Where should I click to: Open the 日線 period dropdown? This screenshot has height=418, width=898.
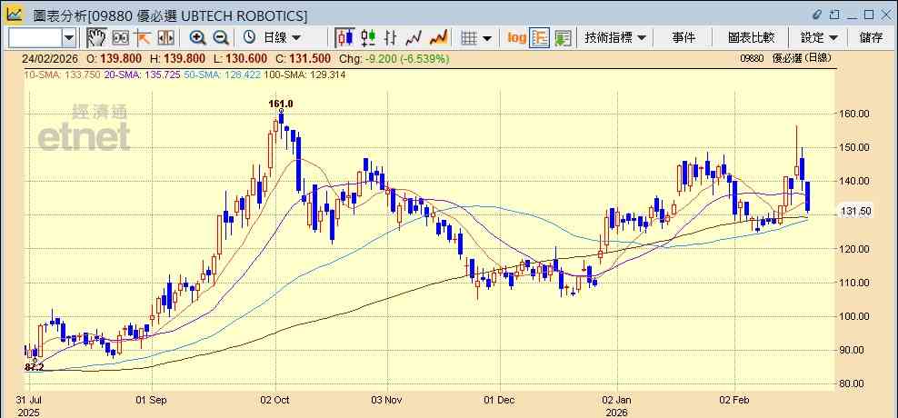(x=282, y=38)
